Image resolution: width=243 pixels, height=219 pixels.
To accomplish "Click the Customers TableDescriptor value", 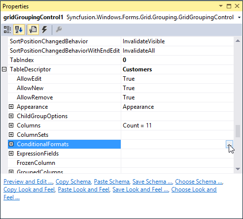I will coord(137,69).
